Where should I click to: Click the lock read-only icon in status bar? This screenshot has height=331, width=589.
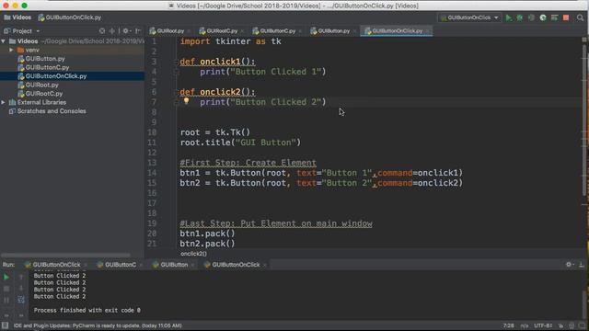560,325
